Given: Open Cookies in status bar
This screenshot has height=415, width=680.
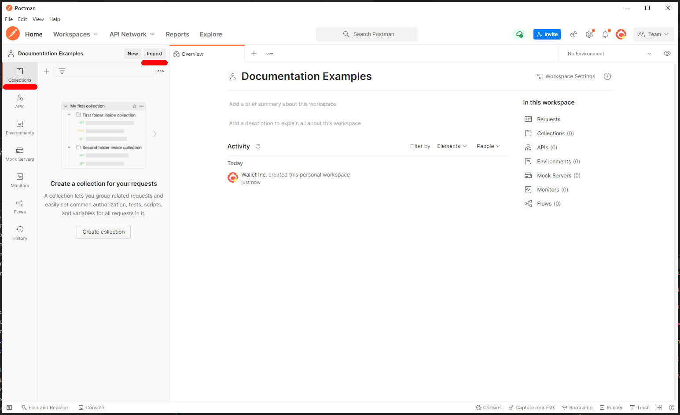Looking at the screenshot, I should pyautogui.click(x=489, y=408).
